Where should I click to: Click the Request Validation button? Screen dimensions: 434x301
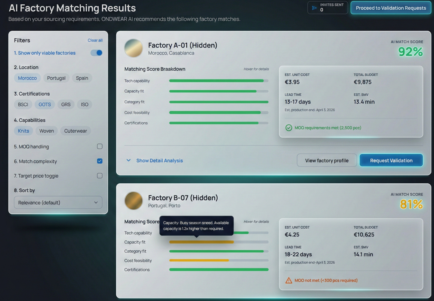coord(391,160)
